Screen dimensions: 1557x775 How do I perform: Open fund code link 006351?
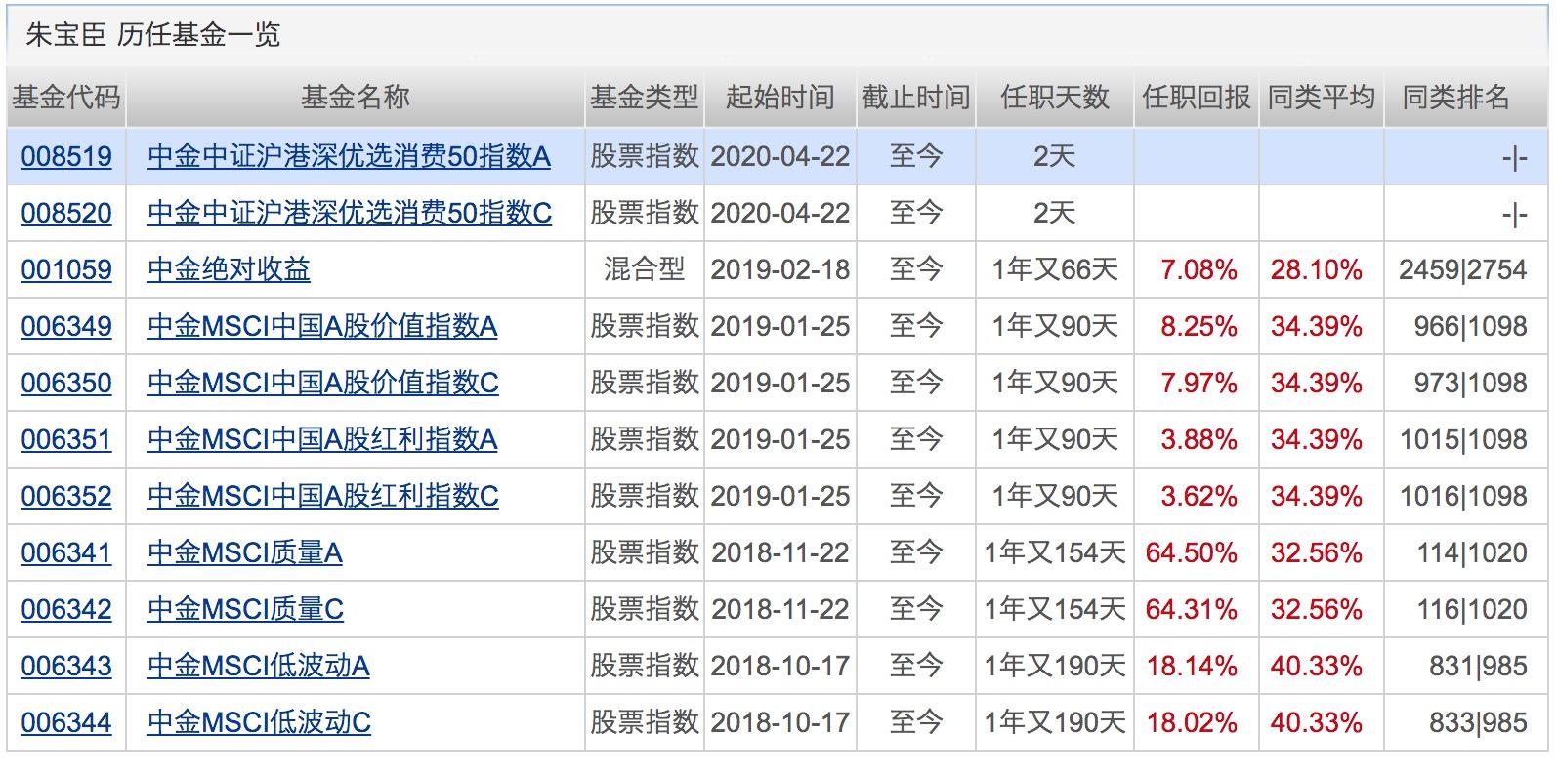coord(66,439)
